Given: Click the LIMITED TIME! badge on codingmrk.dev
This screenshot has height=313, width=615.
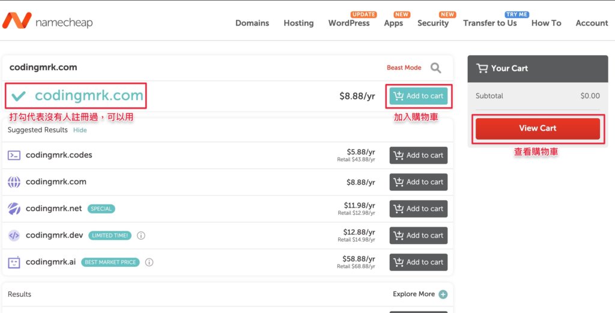Looking at the screenshot, I should point(110,236).
